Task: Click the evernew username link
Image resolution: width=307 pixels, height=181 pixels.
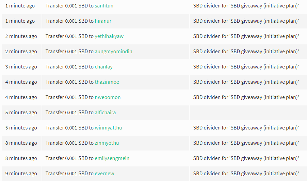Action: (x=104, y=174)
